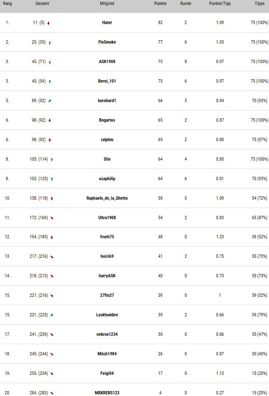The image size is (269, 396).
Task: Open the usaphilip member link
Action: coord(107,178)
